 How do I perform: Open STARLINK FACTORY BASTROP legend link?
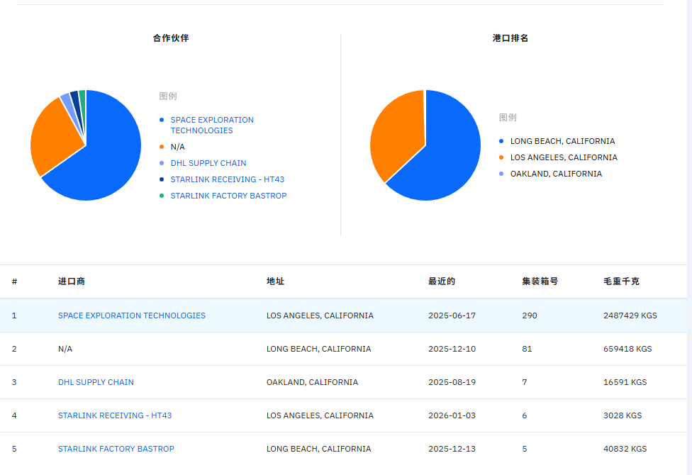click(228, 196)
